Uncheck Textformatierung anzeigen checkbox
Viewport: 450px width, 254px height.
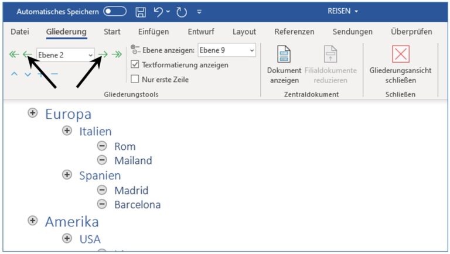click(135, 64)
